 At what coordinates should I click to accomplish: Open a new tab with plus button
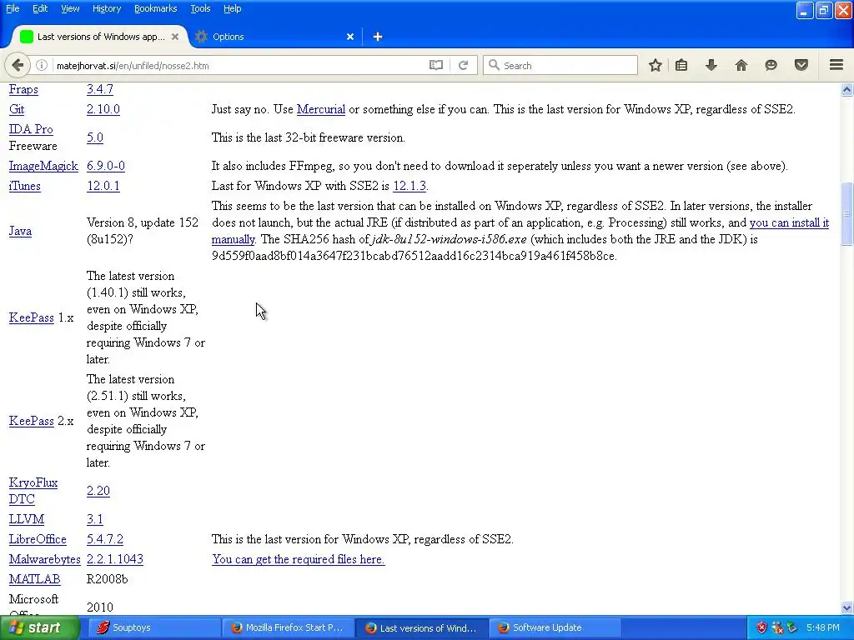click(x=378, y=37)
